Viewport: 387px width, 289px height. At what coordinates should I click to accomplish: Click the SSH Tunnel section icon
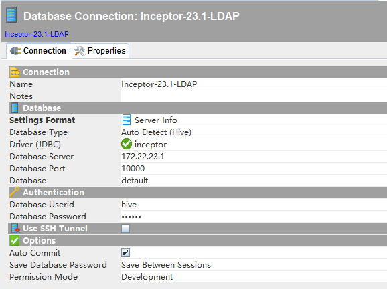click(15, 228)
